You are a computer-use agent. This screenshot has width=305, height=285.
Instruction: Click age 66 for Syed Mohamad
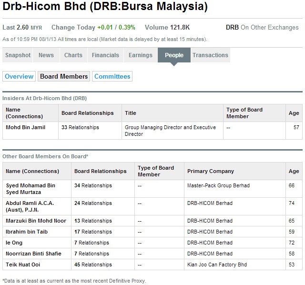(x=291, y=185)
